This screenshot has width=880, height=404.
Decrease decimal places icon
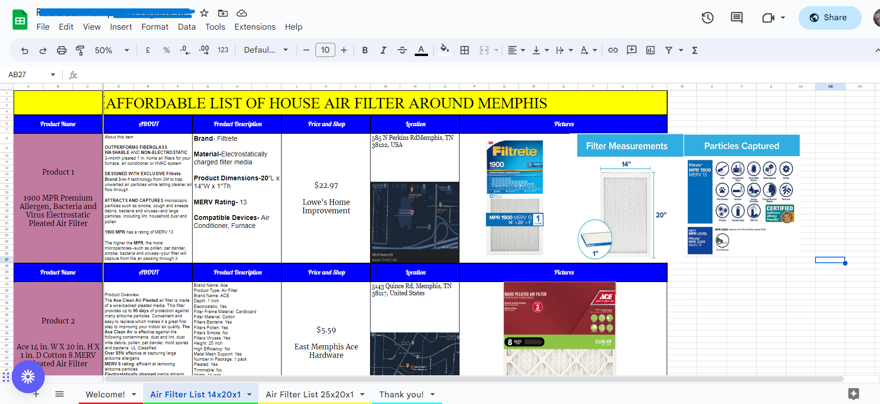tap(185, 50)
